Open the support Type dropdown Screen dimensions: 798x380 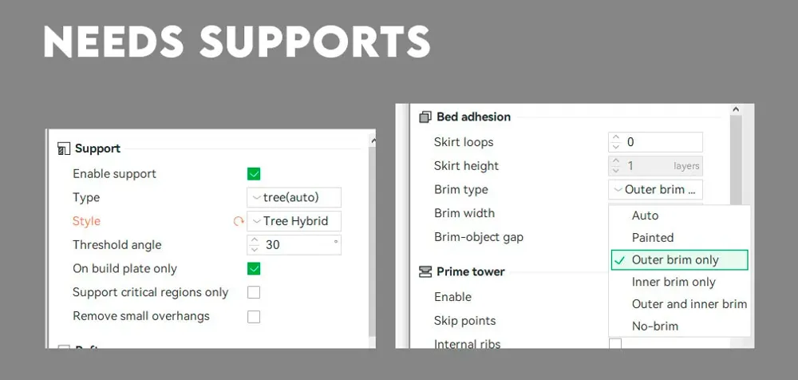[x=294, y=198]
